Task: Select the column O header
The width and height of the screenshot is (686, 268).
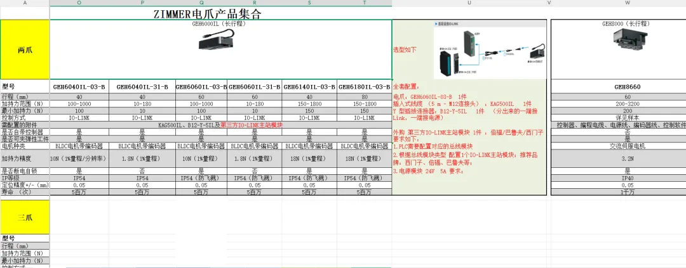Action: pyautogui.click(x=79, y=3)
